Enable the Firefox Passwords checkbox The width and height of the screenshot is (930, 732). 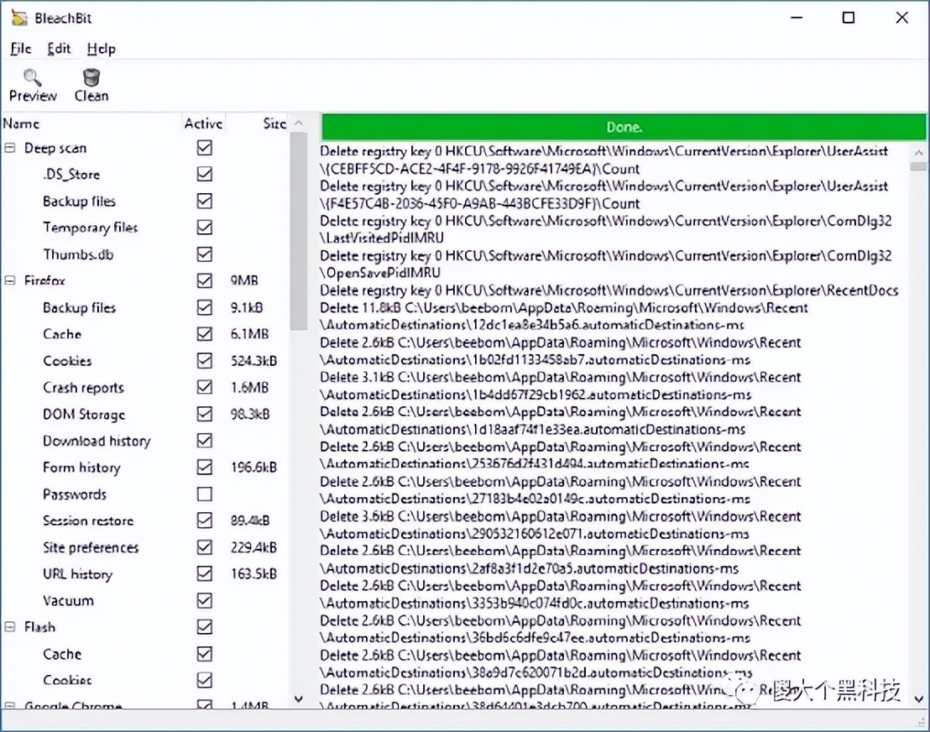tap(204, 494)
